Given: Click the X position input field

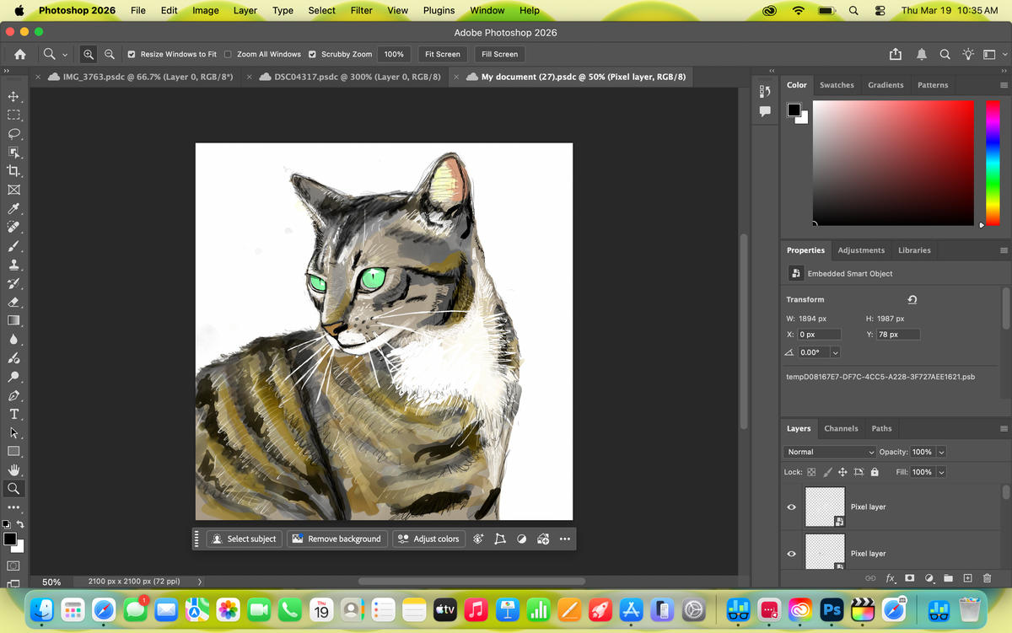Looking at the screenshot, I should click(x=819, y=335).
